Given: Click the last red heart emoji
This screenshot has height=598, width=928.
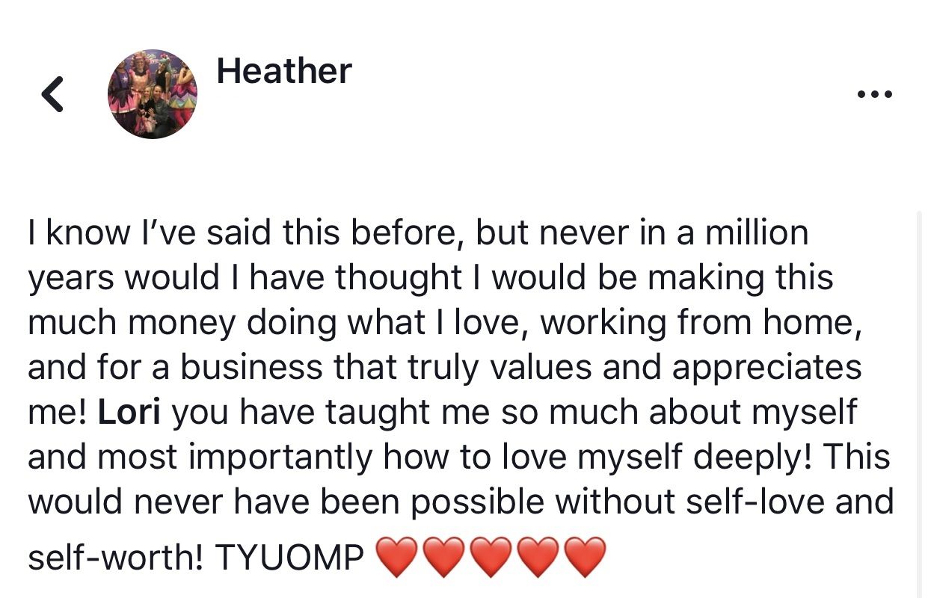Looking at the screenshot, I should pyautogui.click(x=586, y=558).
